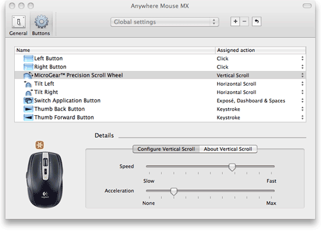Click the restore defaults arrow button
The height and width of the screenshot is (231, 321).
pyautogui.click(x=257, y=22)
